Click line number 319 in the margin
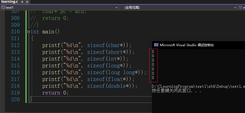This screenshot has height=113, width=245. (x=15, y=93)
